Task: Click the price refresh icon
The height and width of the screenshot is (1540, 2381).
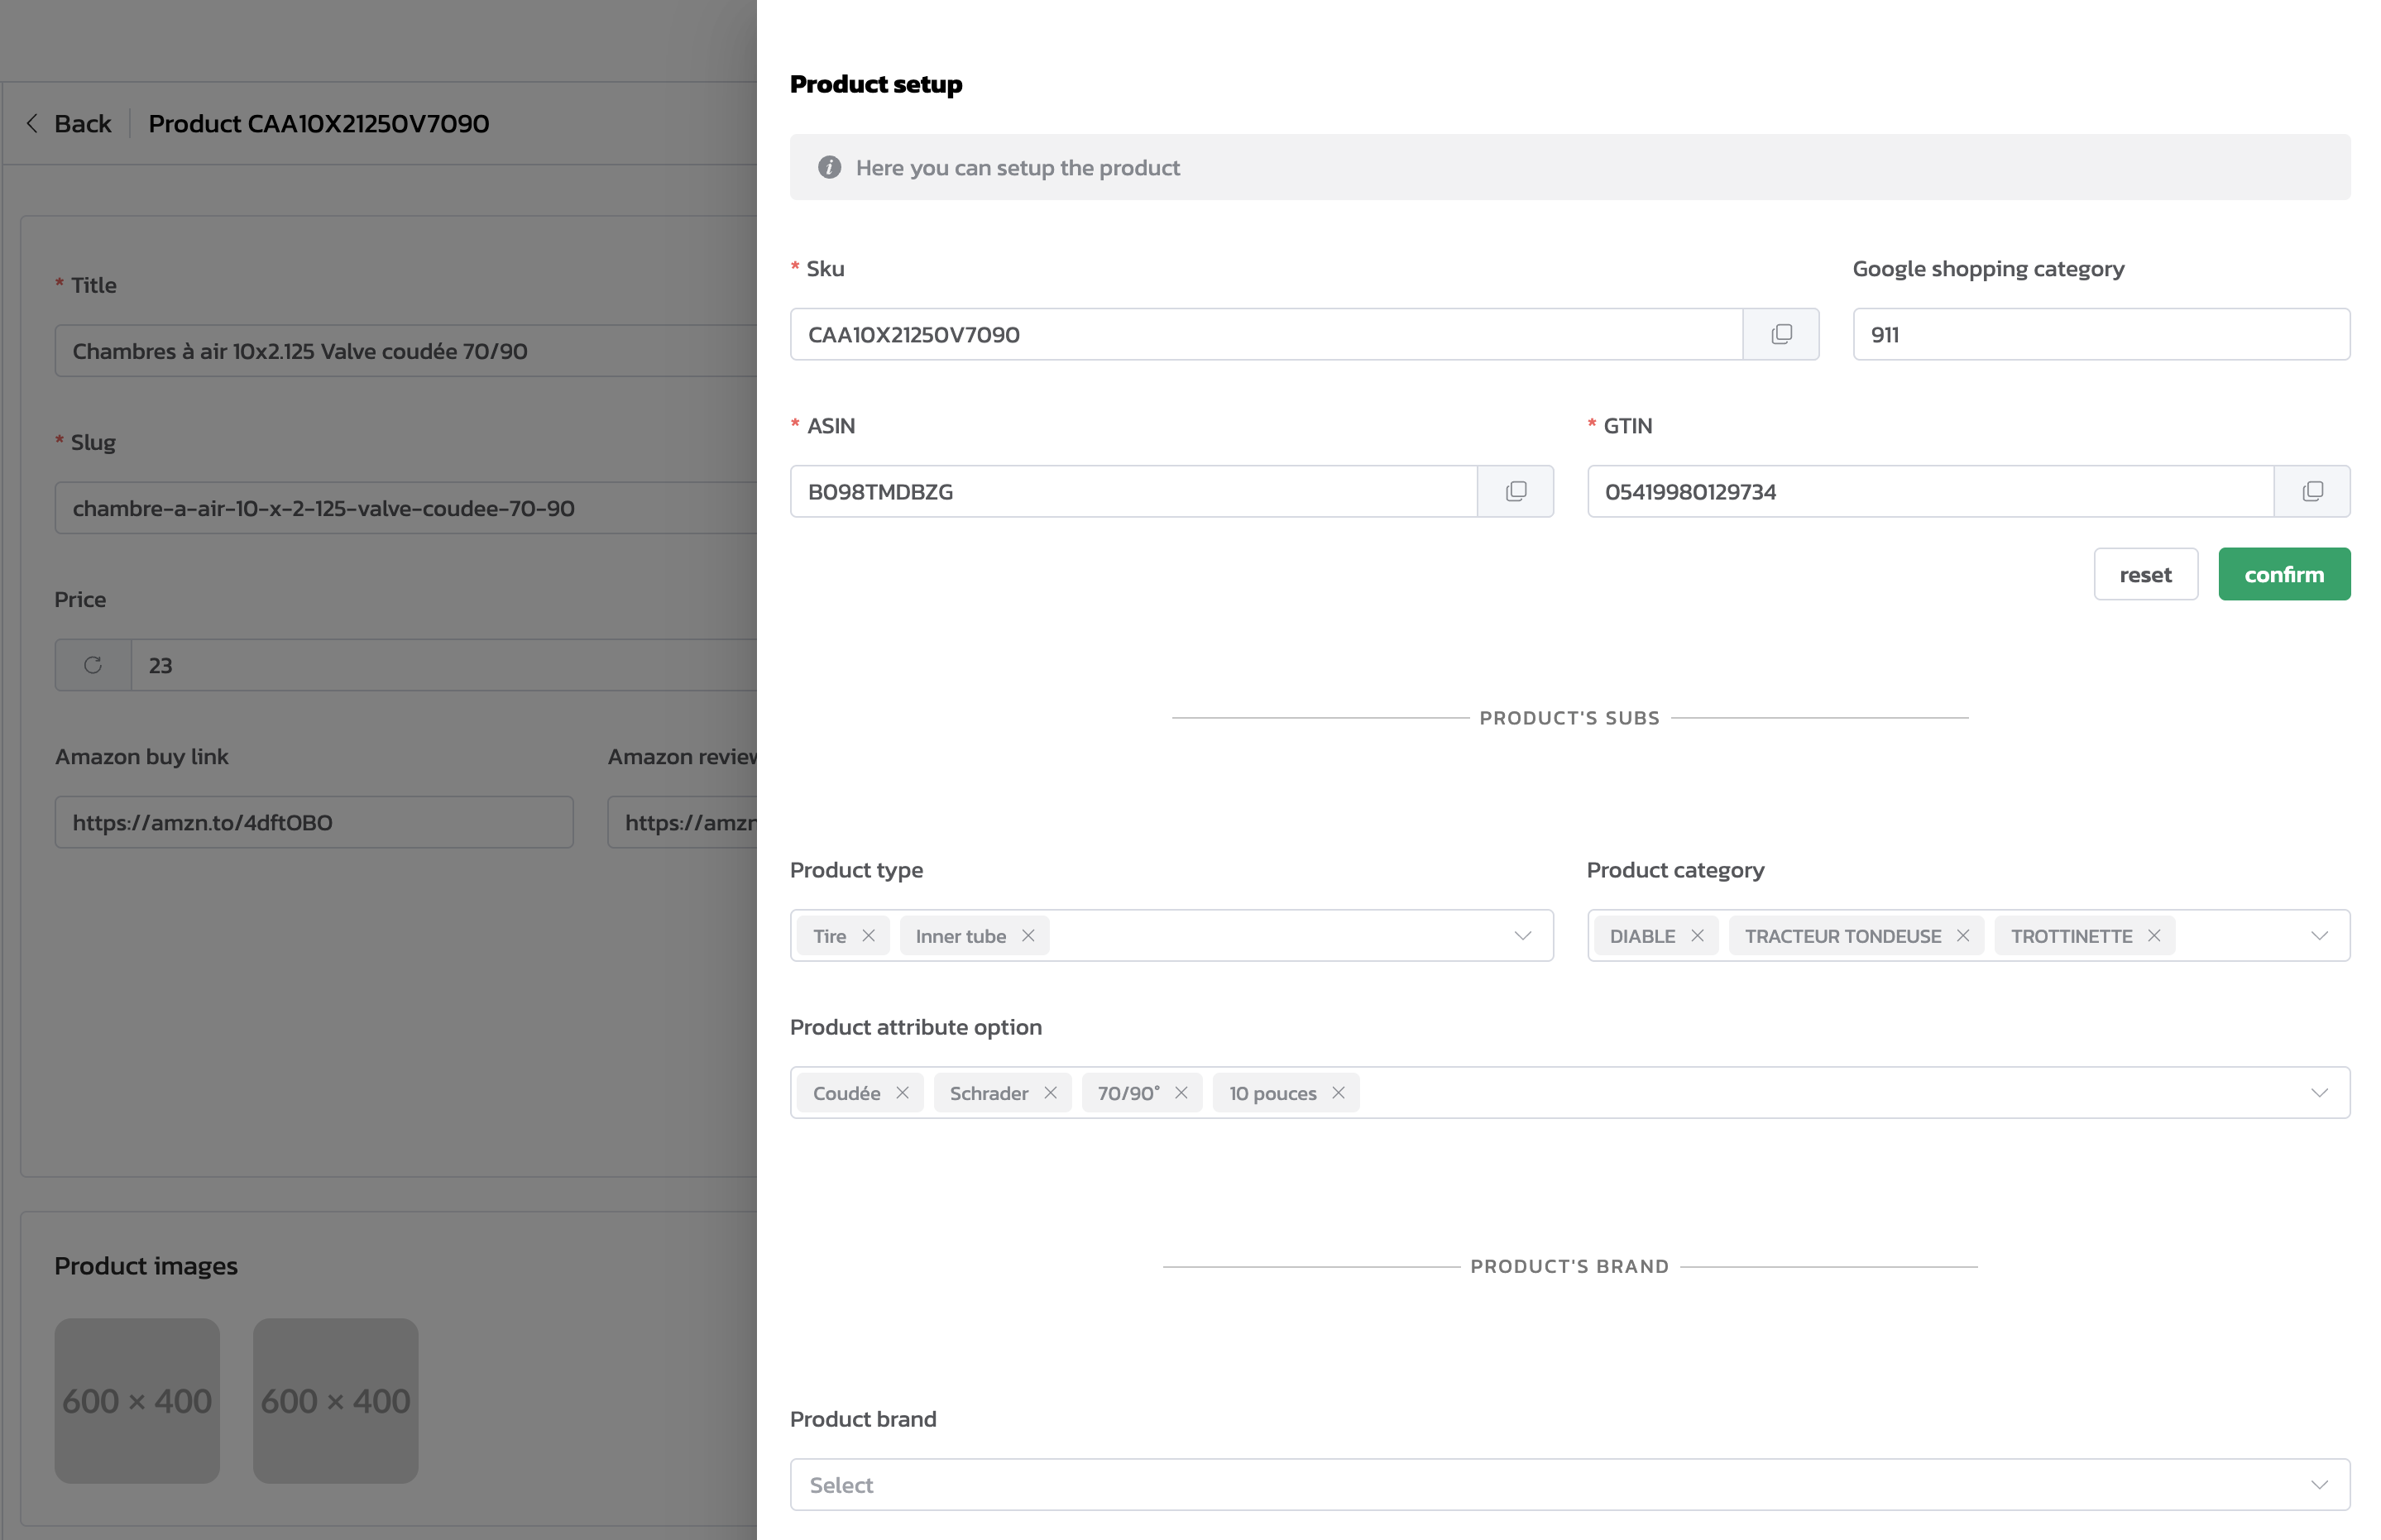Action: pos(93,665)
